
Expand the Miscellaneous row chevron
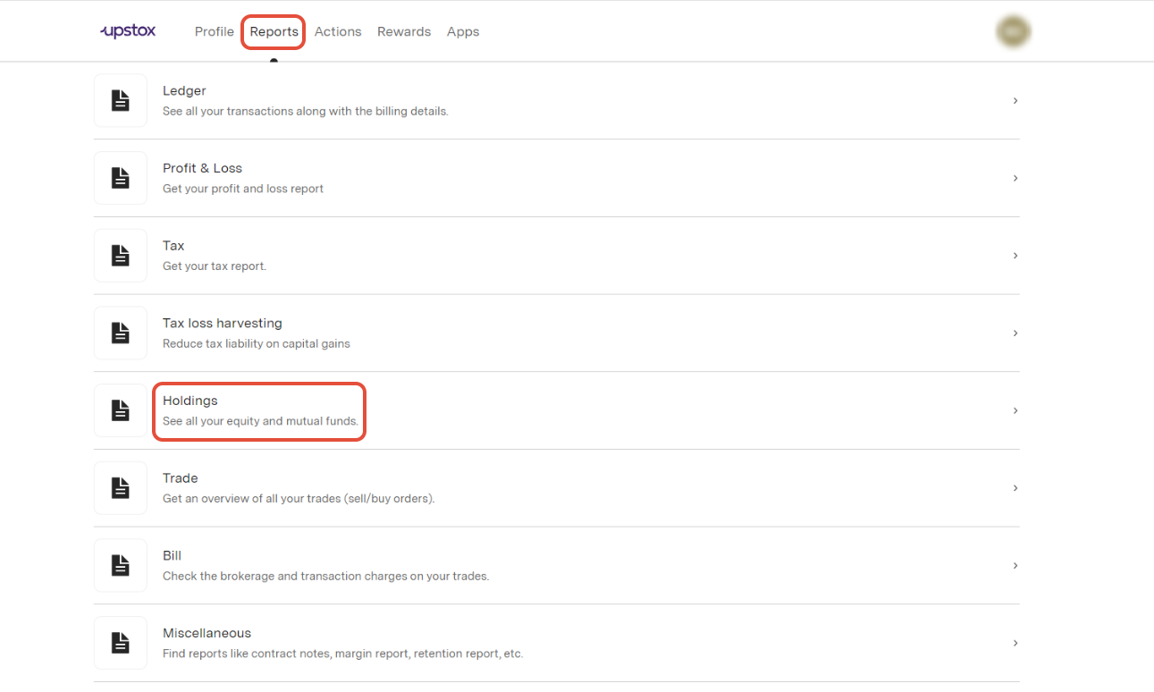coord(1015,643)
